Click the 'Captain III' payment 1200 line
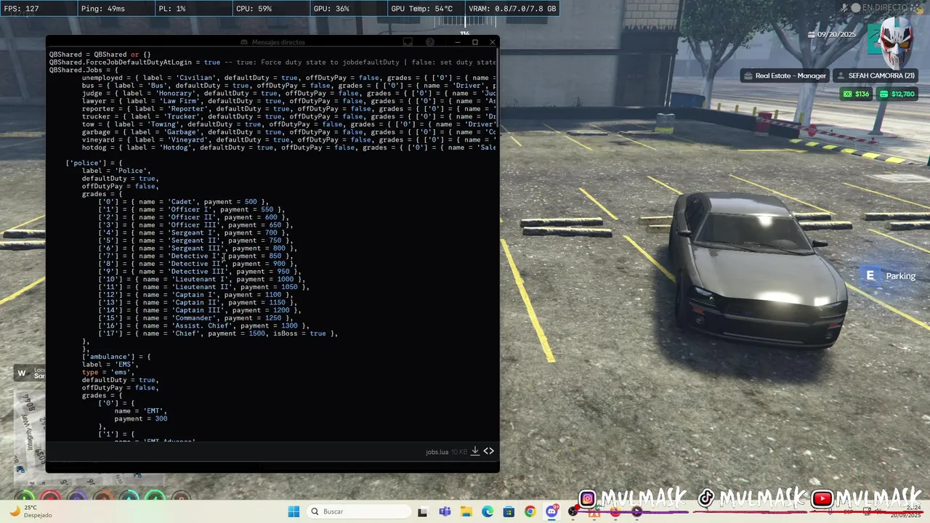The width and height of the screenshot is (930, 523). point(199,310)
